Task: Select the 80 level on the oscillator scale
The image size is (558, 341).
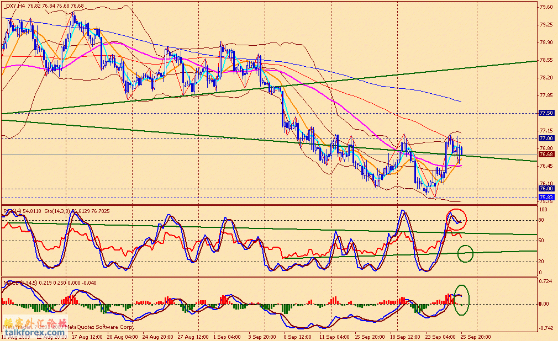Action: (x=541, y=220)
